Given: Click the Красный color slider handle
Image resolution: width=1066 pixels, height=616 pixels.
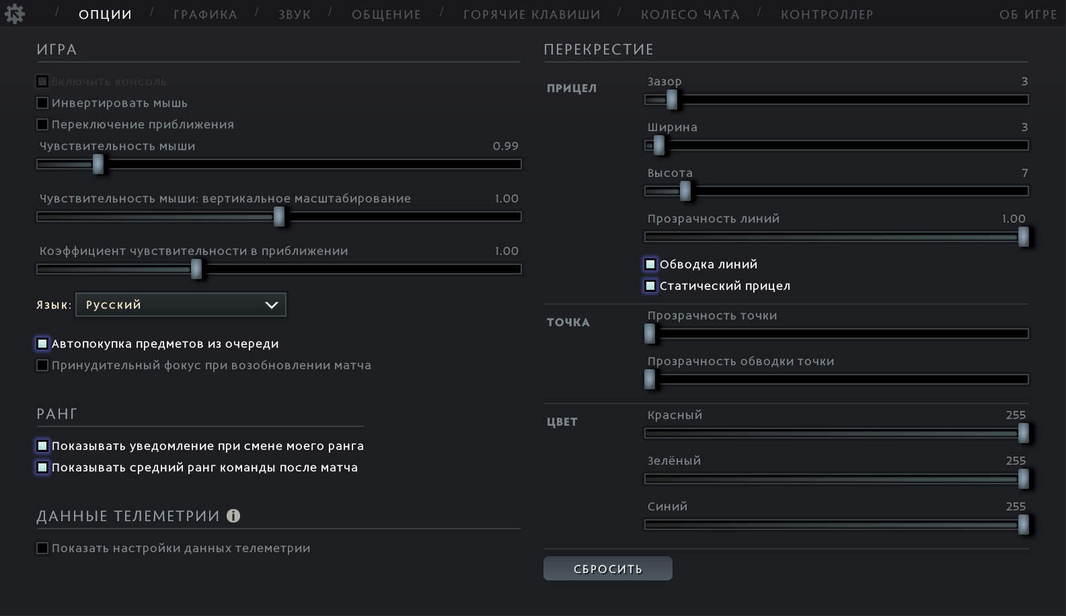Looking at the screenshot, I should click(x=1024, y=433).
